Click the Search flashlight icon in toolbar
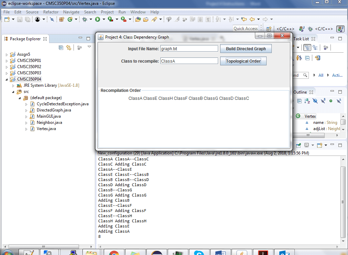 tap(154, 19)
